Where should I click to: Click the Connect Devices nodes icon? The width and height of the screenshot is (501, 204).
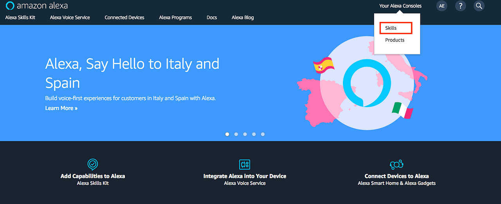pyautogui.click(x=396, y=164)
